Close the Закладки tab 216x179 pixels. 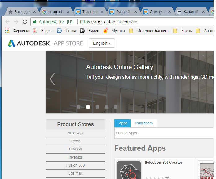pos(34,12)
